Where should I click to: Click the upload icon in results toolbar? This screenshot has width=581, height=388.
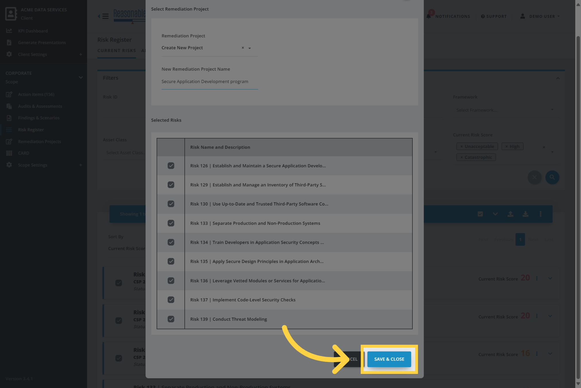click(510, 214)
